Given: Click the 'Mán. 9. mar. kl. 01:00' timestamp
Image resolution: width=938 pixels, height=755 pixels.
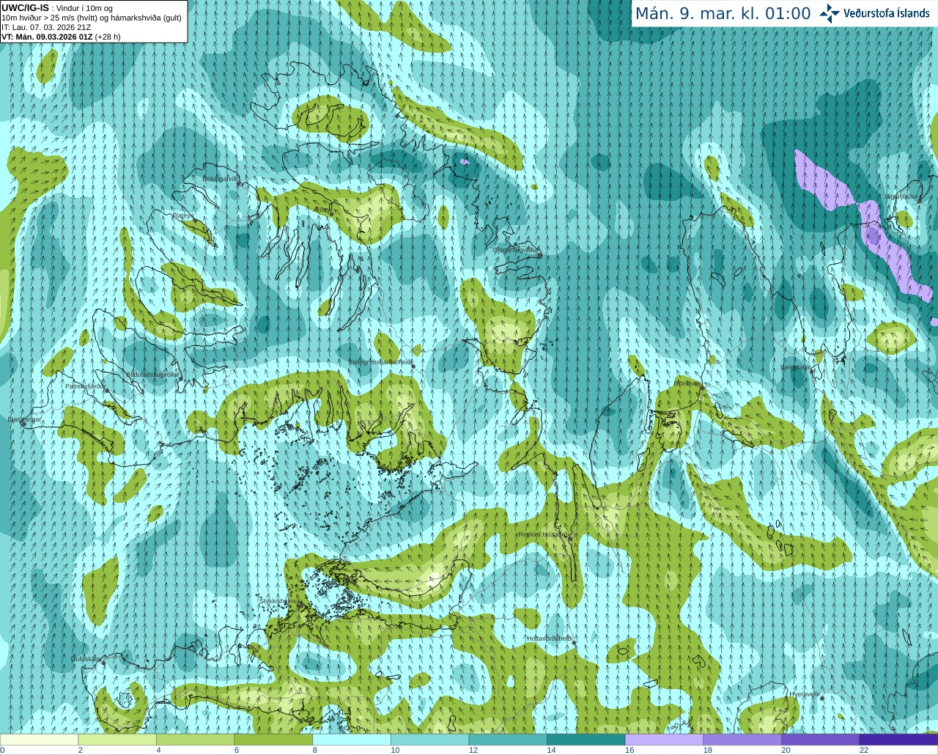Looking at the screenshot, I should coord(723,14).
